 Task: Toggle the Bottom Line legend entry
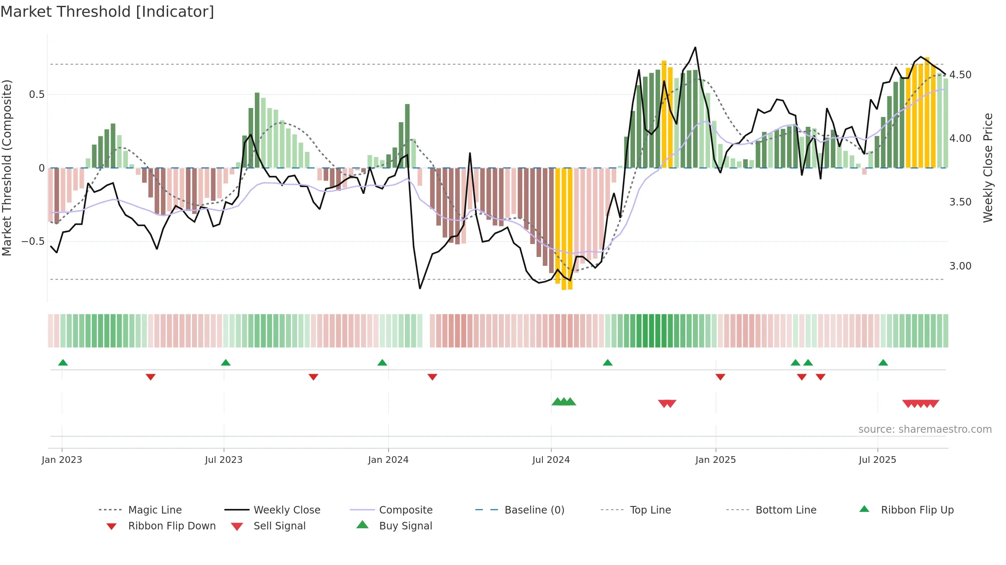[771, 510]
